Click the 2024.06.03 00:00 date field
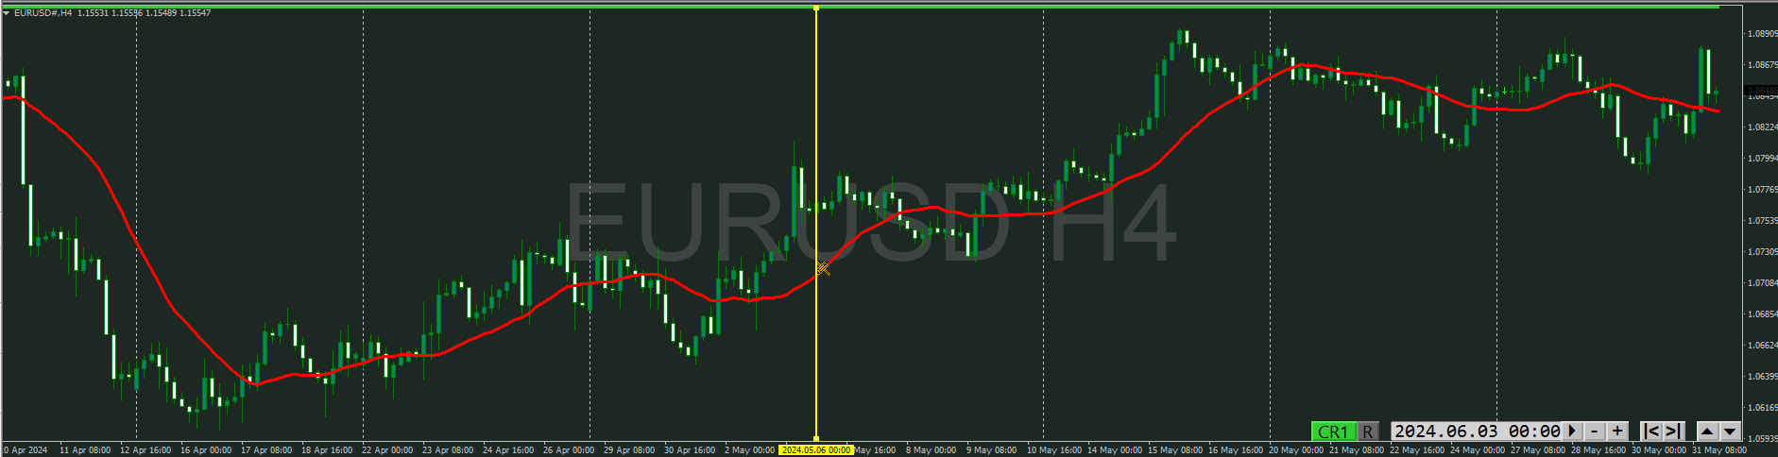Screen dimensions: 1778x457 click(x=1477, y=432)
